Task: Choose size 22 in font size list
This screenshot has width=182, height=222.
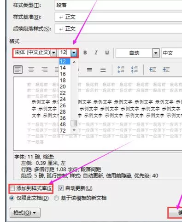Action: click(65, 93)
